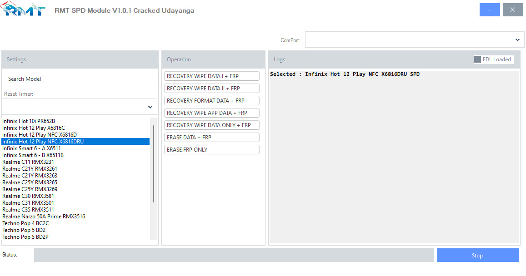The height and width of the screenshot is (276, 526).
Task: Choose Realme C21Y RMX3263 entry
Action: point(75,176)
